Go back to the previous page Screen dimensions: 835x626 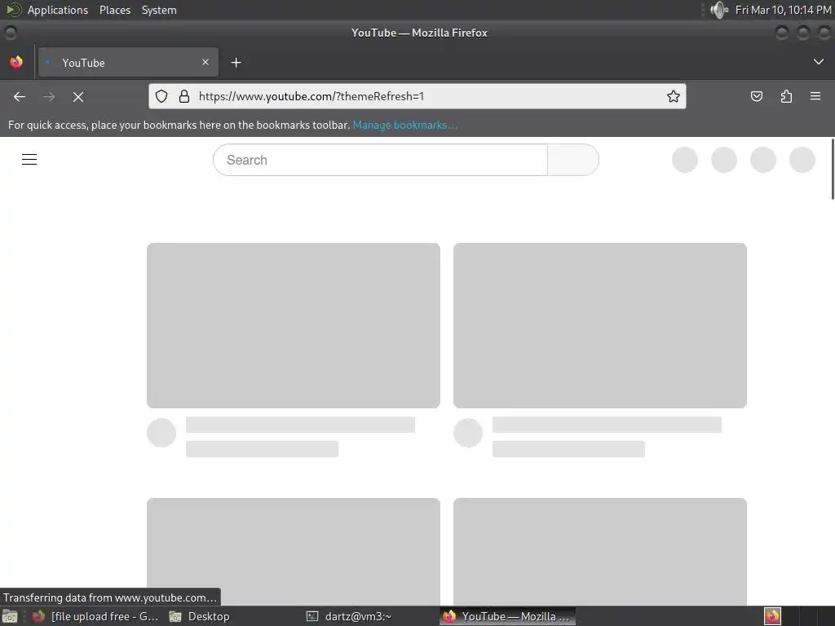point(20,96)
